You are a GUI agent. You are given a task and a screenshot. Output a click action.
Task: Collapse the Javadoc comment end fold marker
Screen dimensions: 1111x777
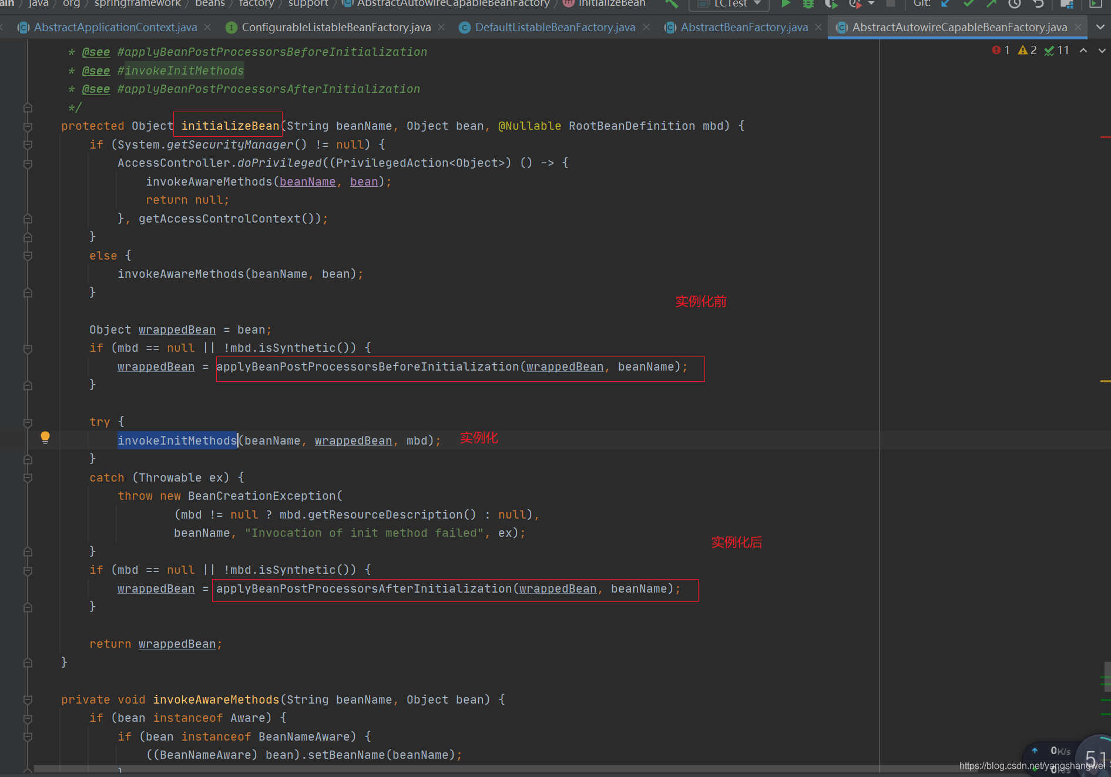pos(28,108)
